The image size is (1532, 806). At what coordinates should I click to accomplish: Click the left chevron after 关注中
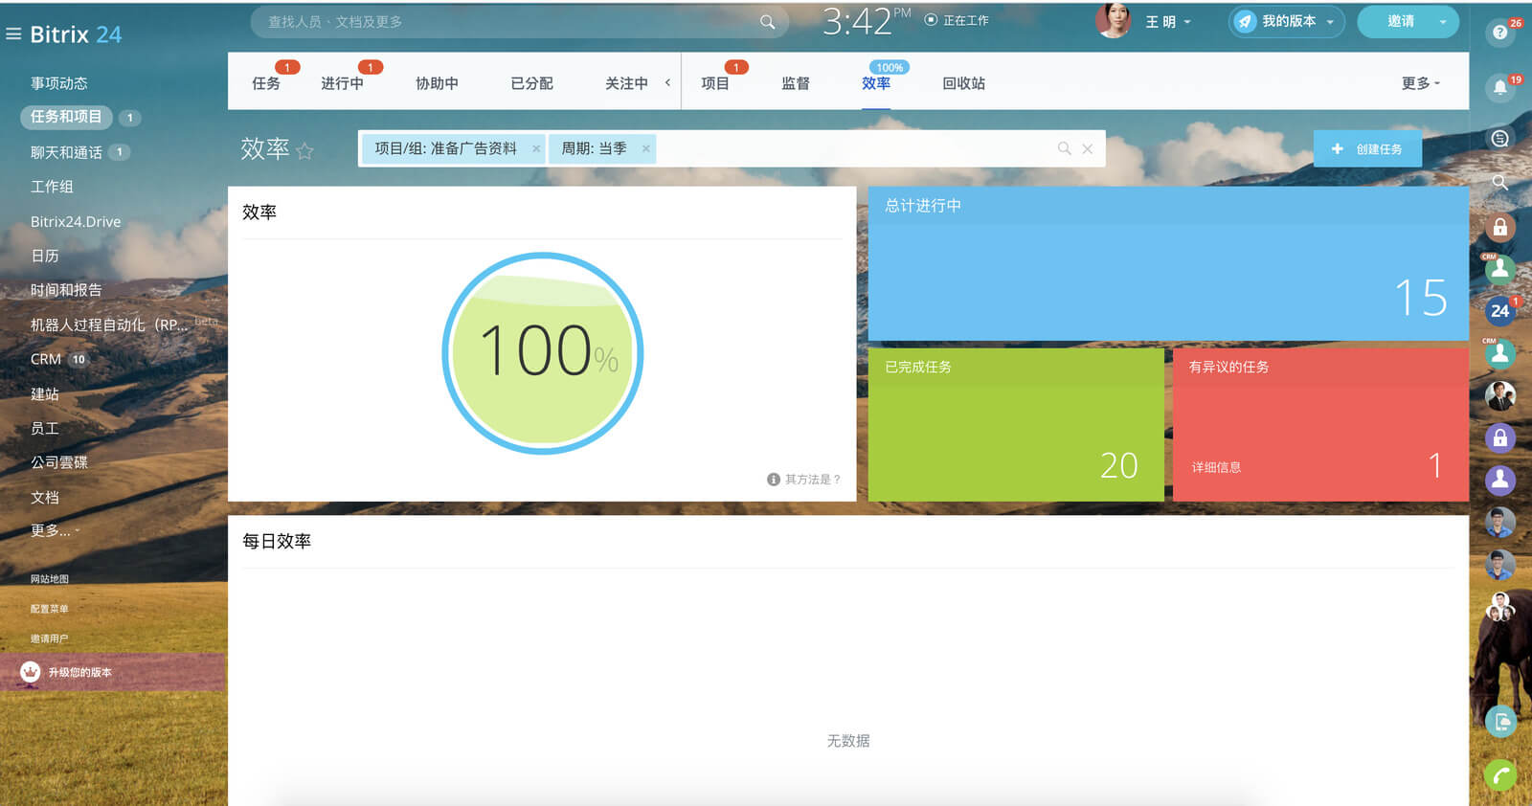coord(667,82)
